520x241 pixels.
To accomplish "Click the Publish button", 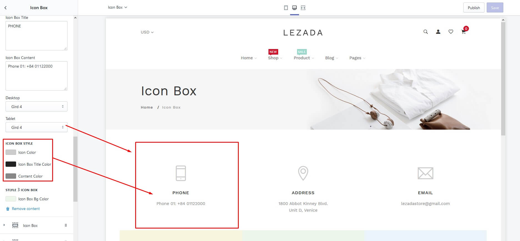I will [x=474, y=8].
